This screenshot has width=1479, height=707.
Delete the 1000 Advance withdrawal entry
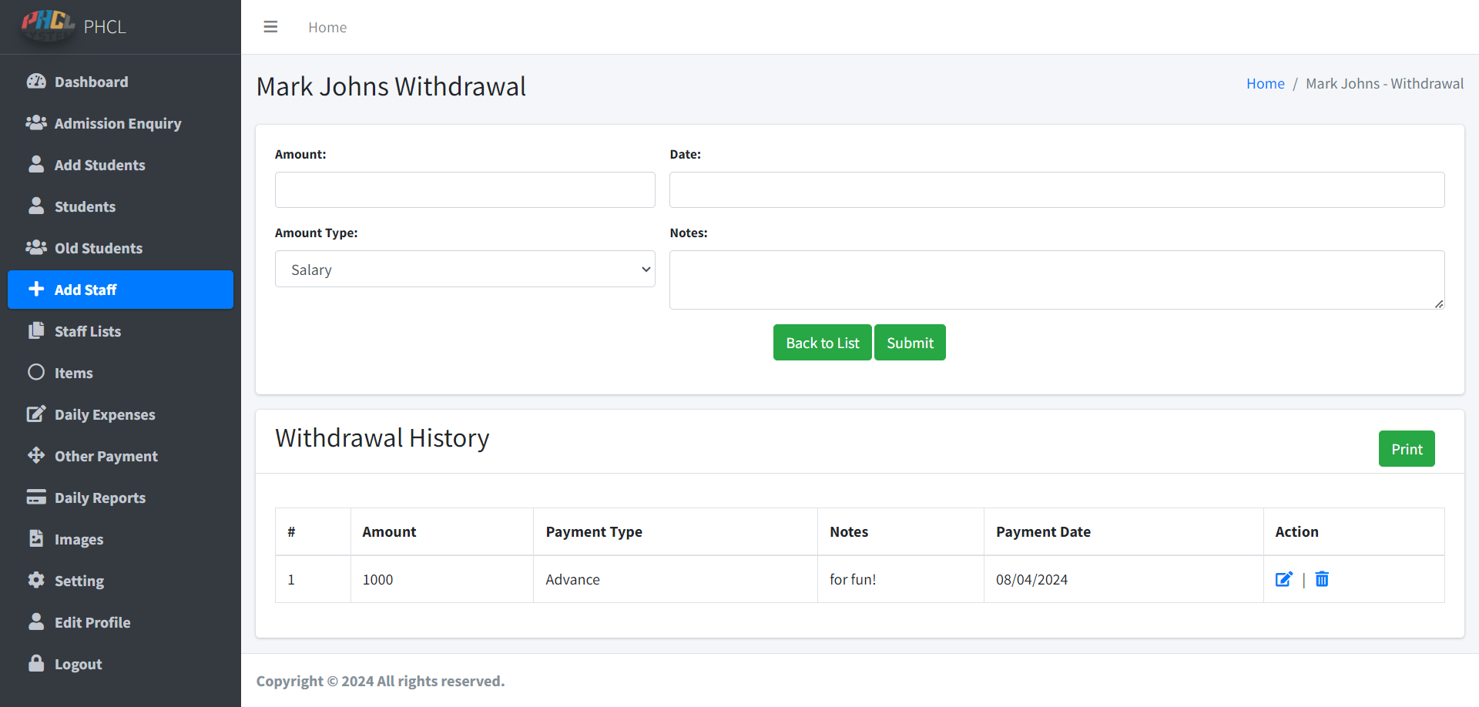1322,579
